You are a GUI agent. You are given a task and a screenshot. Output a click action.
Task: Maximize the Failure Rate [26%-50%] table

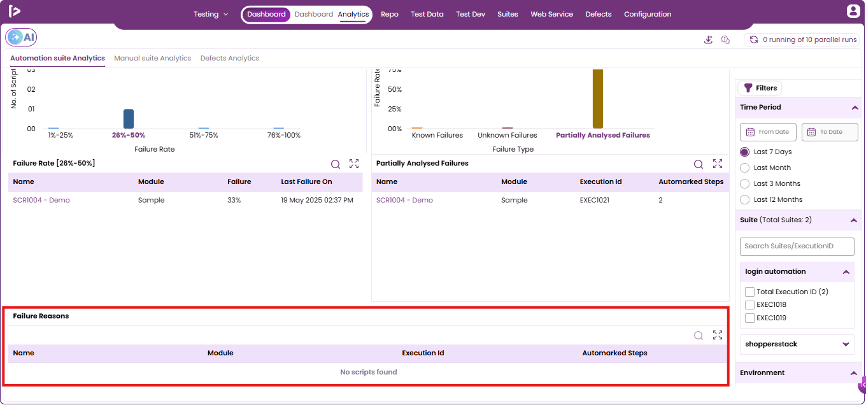pyautogui.click(x=354, y=164)
